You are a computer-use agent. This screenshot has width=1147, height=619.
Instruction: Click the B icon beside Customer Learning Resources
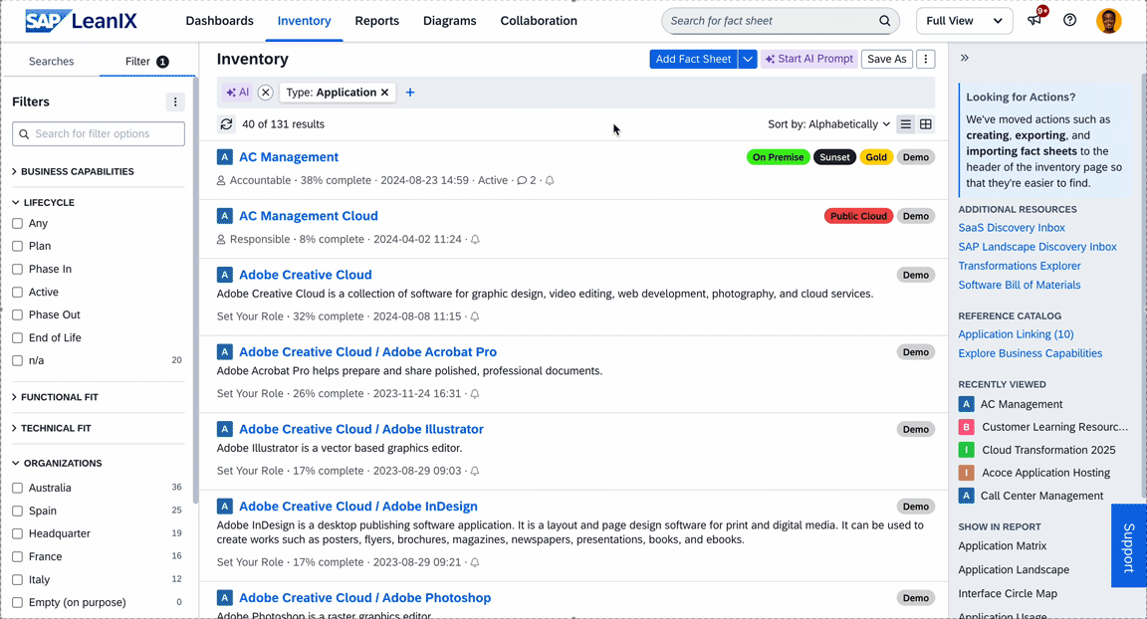(x=967, y=427)
